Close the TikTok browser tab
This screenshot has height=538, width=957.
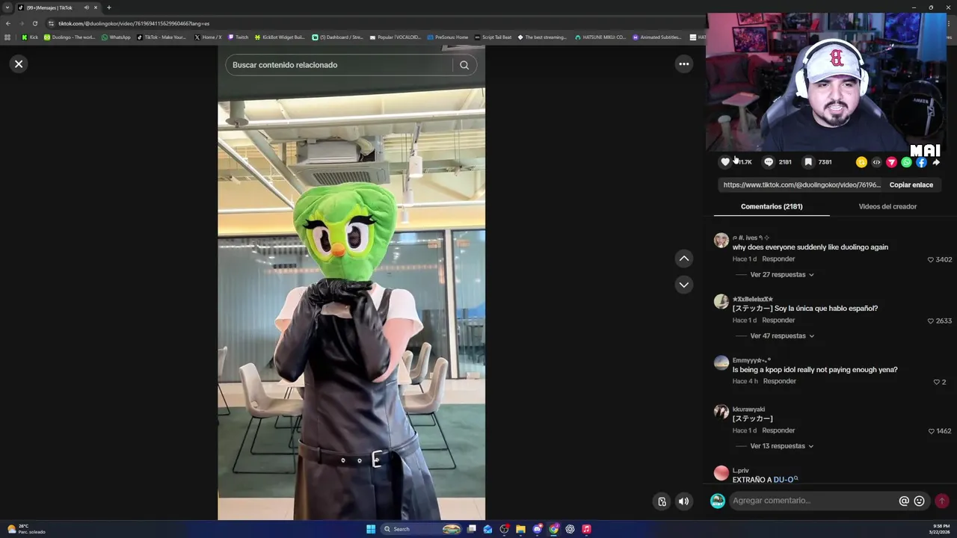[96, 7]
